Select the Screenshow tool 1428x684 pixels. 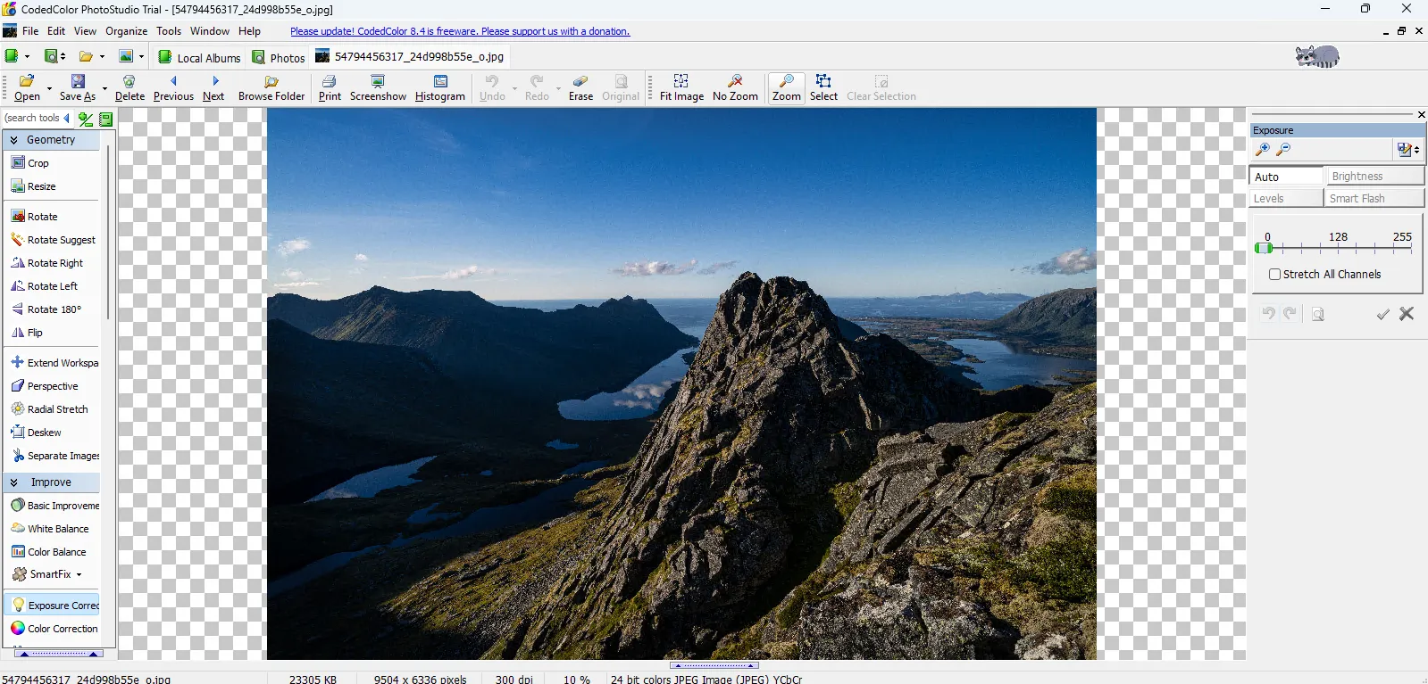tap(378, 81)
